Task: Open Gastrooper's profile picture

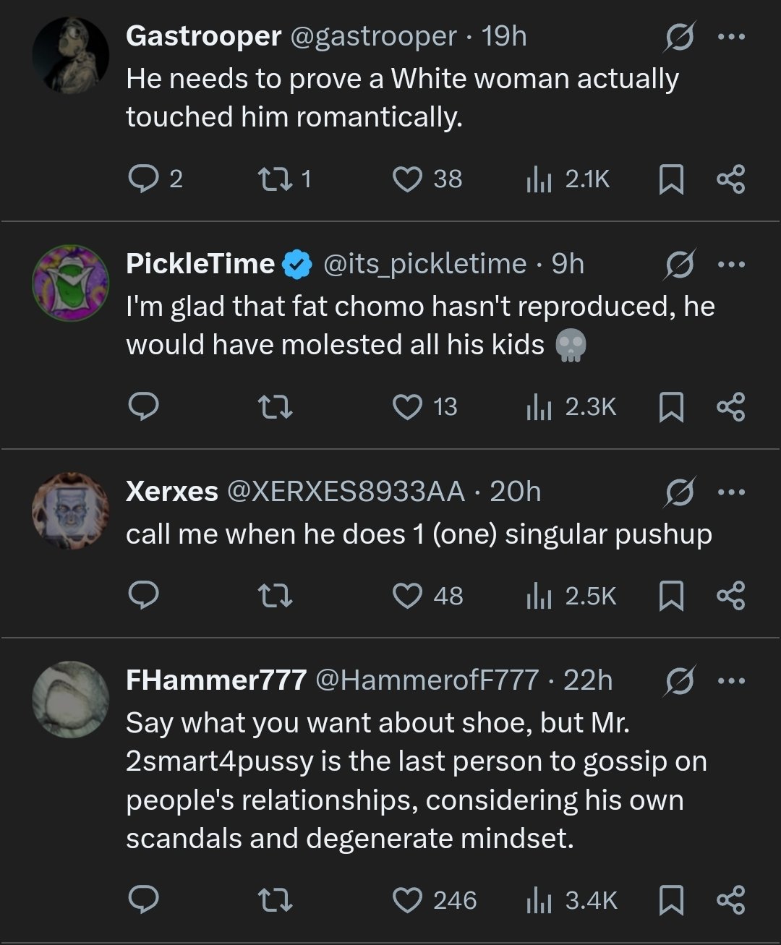Action: point(71,55)
